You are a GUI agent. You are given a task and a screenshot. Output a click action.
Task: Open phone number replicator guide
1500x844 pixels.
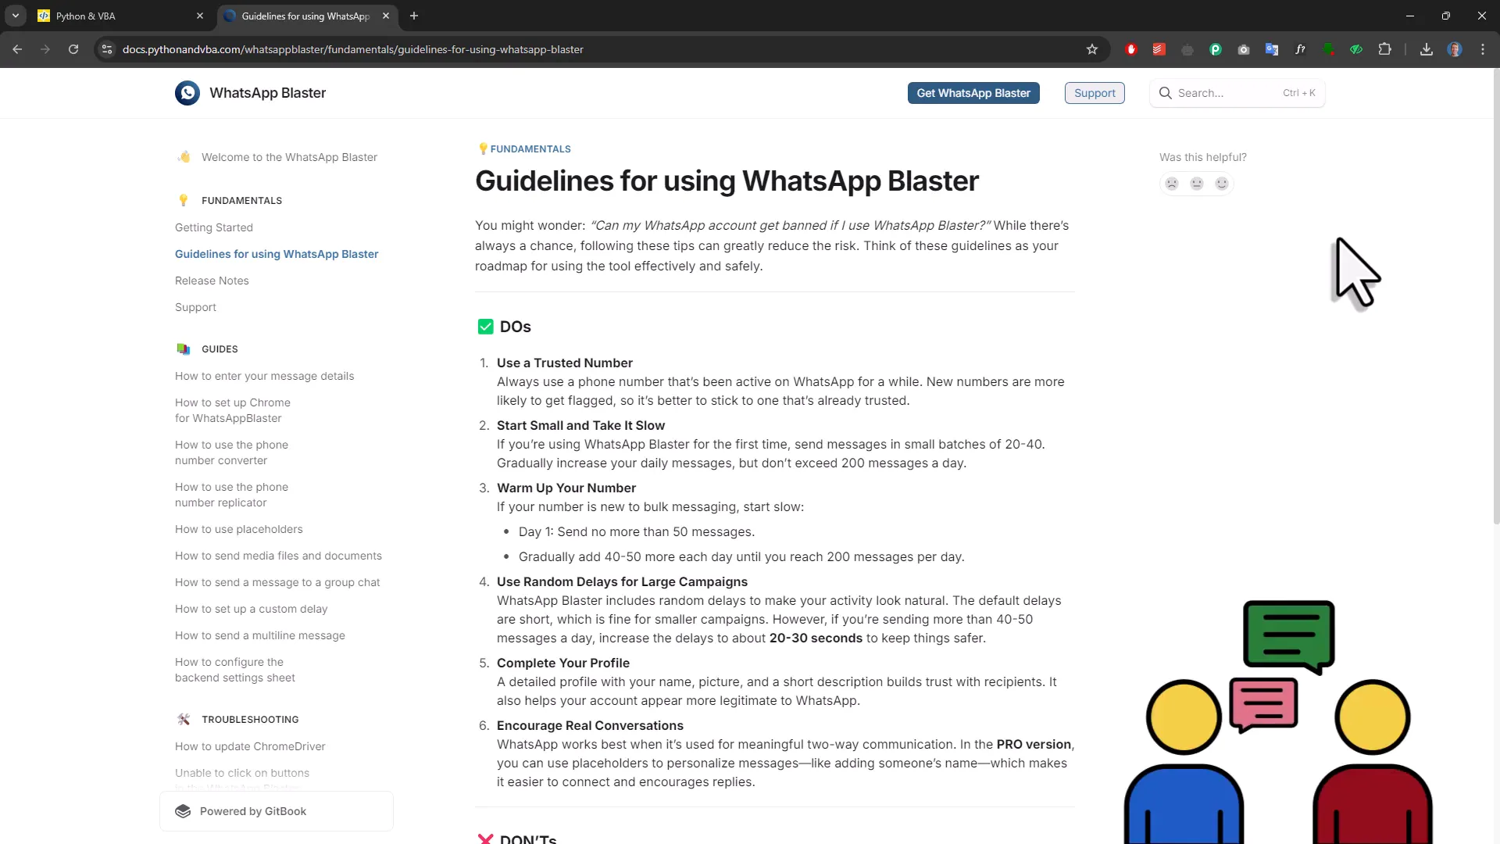pyautogui.click(x=231, y=495)
